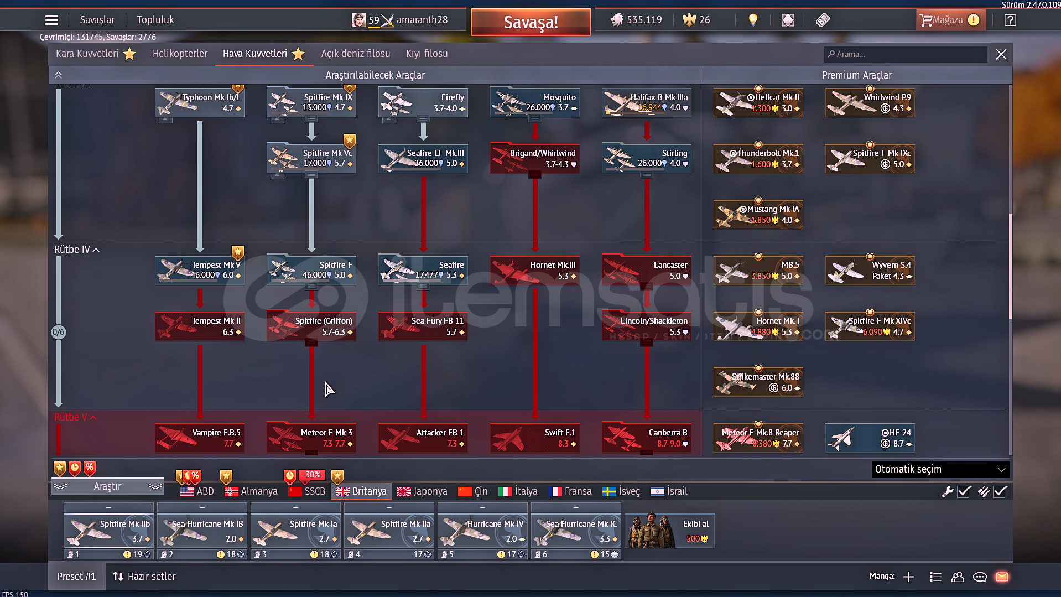Open the lightbulb hints icon

coord(753,20)
